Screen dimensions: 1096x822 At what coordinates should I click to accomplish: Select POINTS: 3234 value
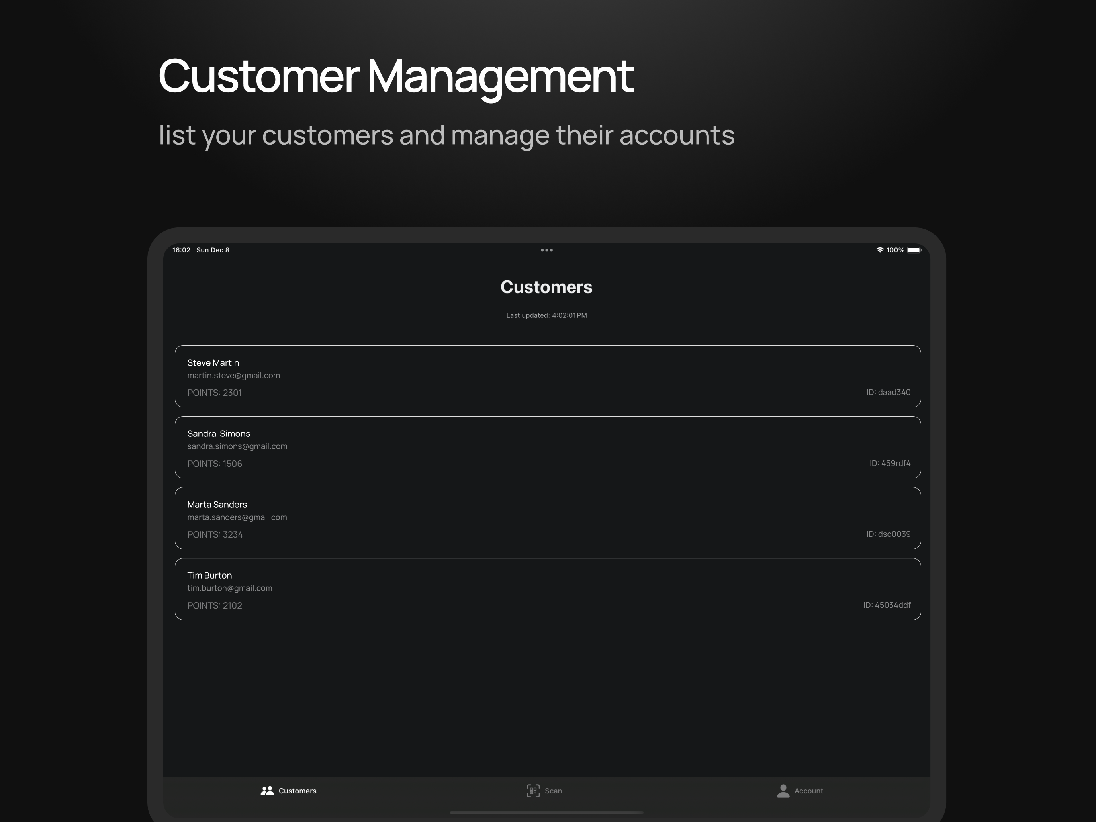215,534
